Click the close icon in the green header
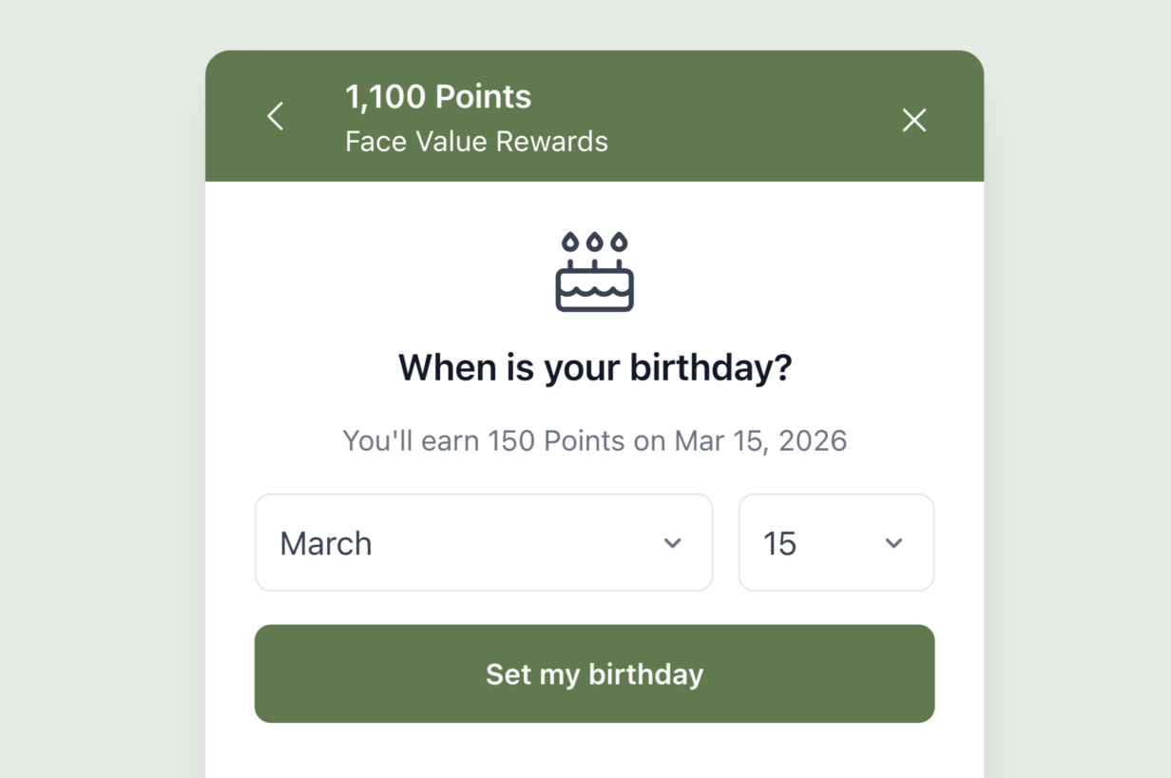Screen dimensions: 1171x778 [913, 120]
